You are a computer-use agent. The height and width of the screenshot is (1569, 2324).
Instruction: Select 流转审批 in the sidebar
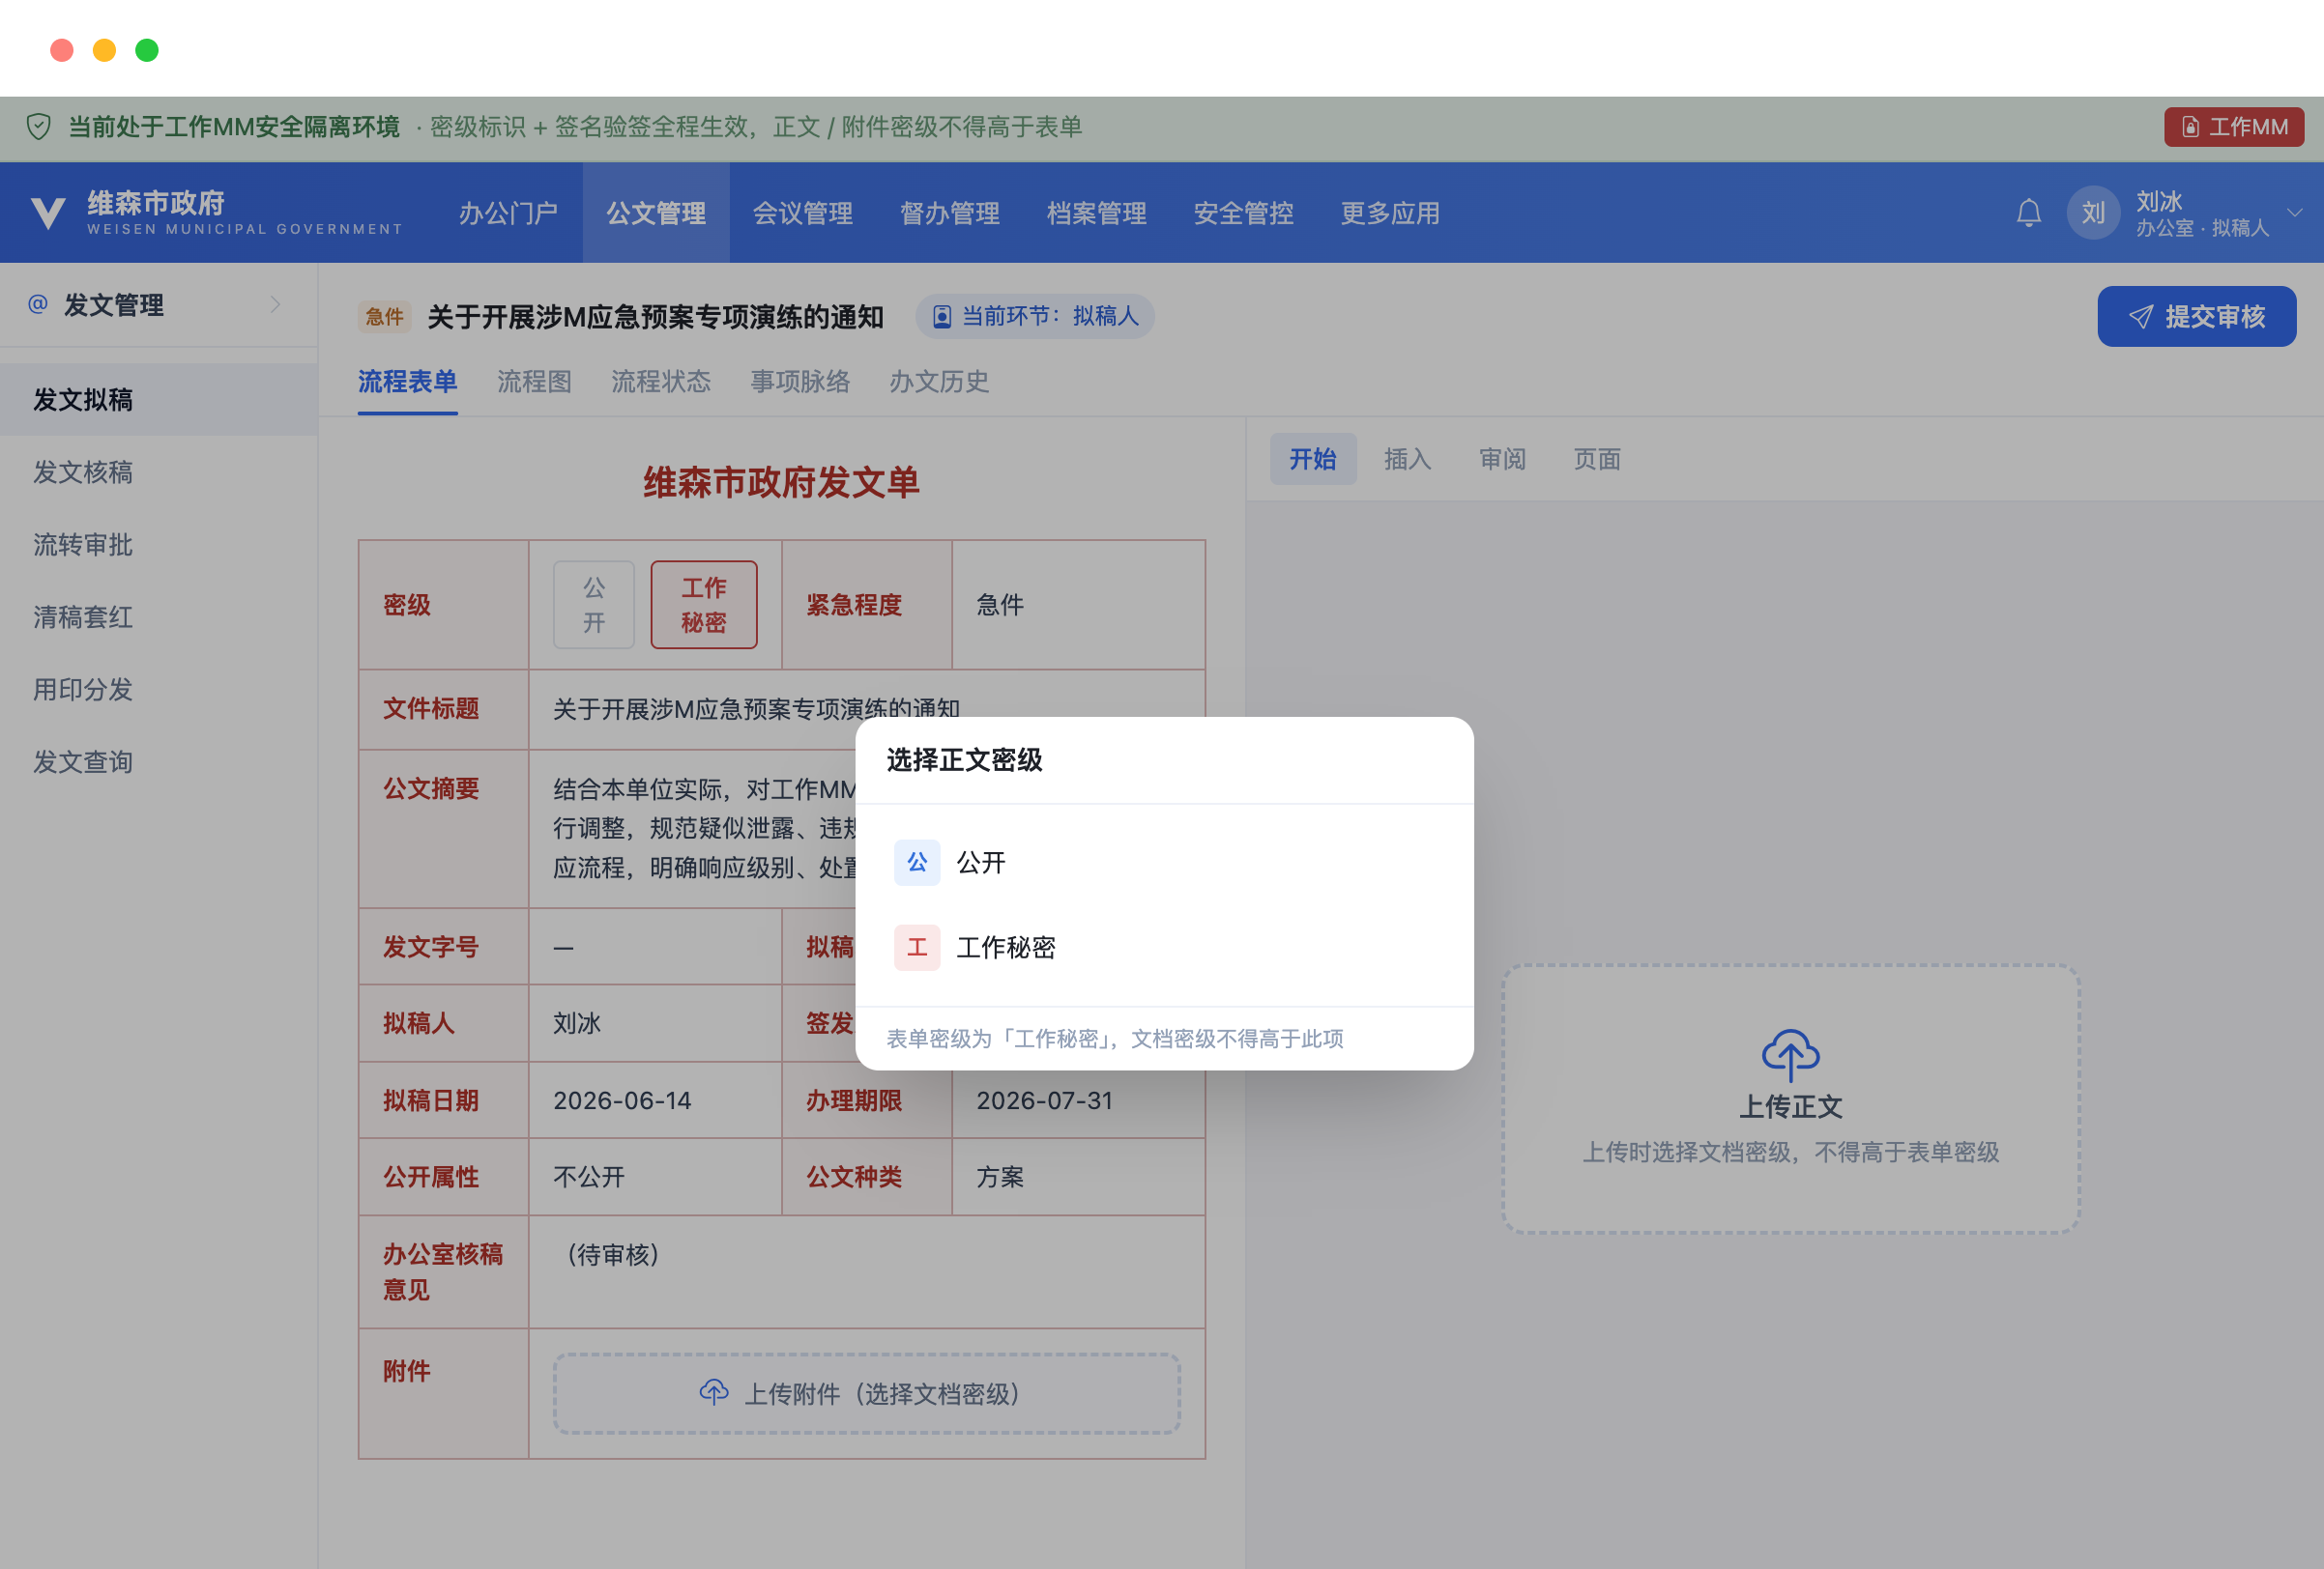(159, 545)
